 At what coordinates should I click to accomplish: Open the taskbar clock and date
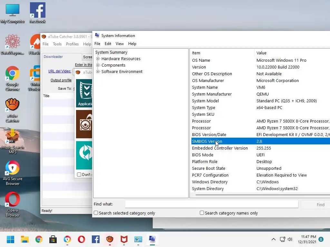(x=307, y=239)
